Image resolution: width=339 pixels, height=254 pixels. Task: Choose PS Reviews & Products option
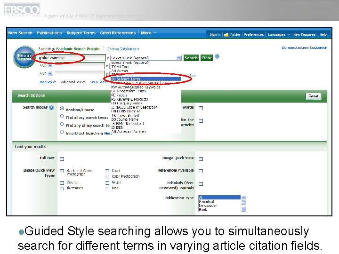click(146, 99)
